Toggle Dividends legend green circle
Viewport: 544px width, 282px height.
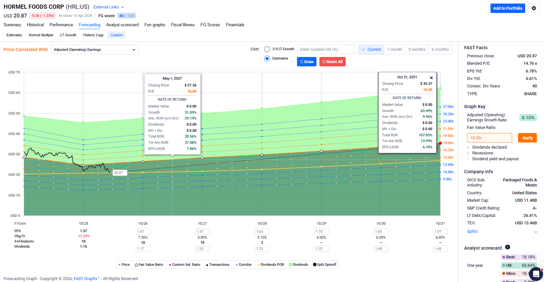click(291, 265)
